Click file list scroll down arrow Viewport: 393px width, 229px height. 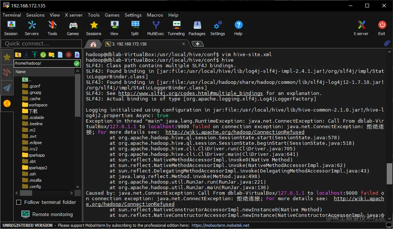coord(78,187)
